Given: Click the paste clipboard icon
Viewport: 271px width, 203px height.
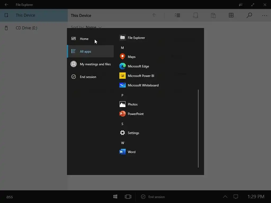Looking at the screenshot, I should pos(213,15).
